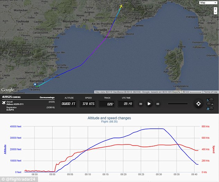Click the Google logo on the map
This screenshot has width=219, height=182.
[8, 90]
